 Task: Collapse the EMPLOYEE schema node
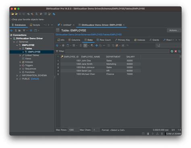click(x=17, y=45)
